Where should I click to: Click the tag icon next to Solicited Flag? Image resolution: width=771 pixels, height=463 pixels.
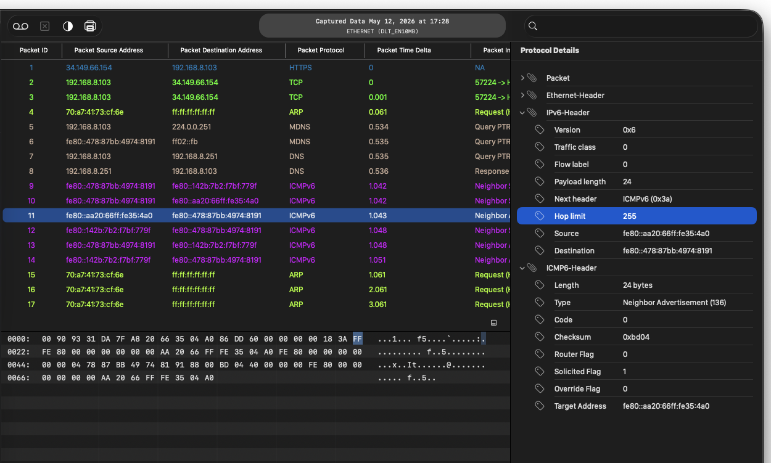(x=540, y=372)
